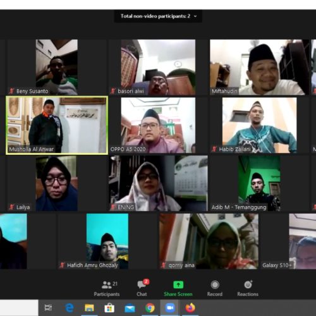Open the Participants panel icon

coord(107,285)
